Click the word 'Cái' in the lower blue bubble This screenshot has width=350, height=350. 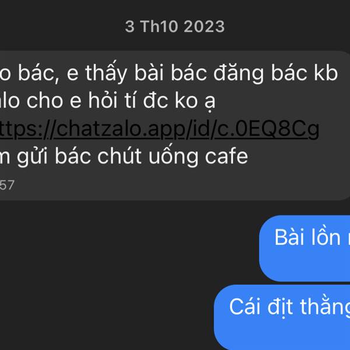(244, 307)
